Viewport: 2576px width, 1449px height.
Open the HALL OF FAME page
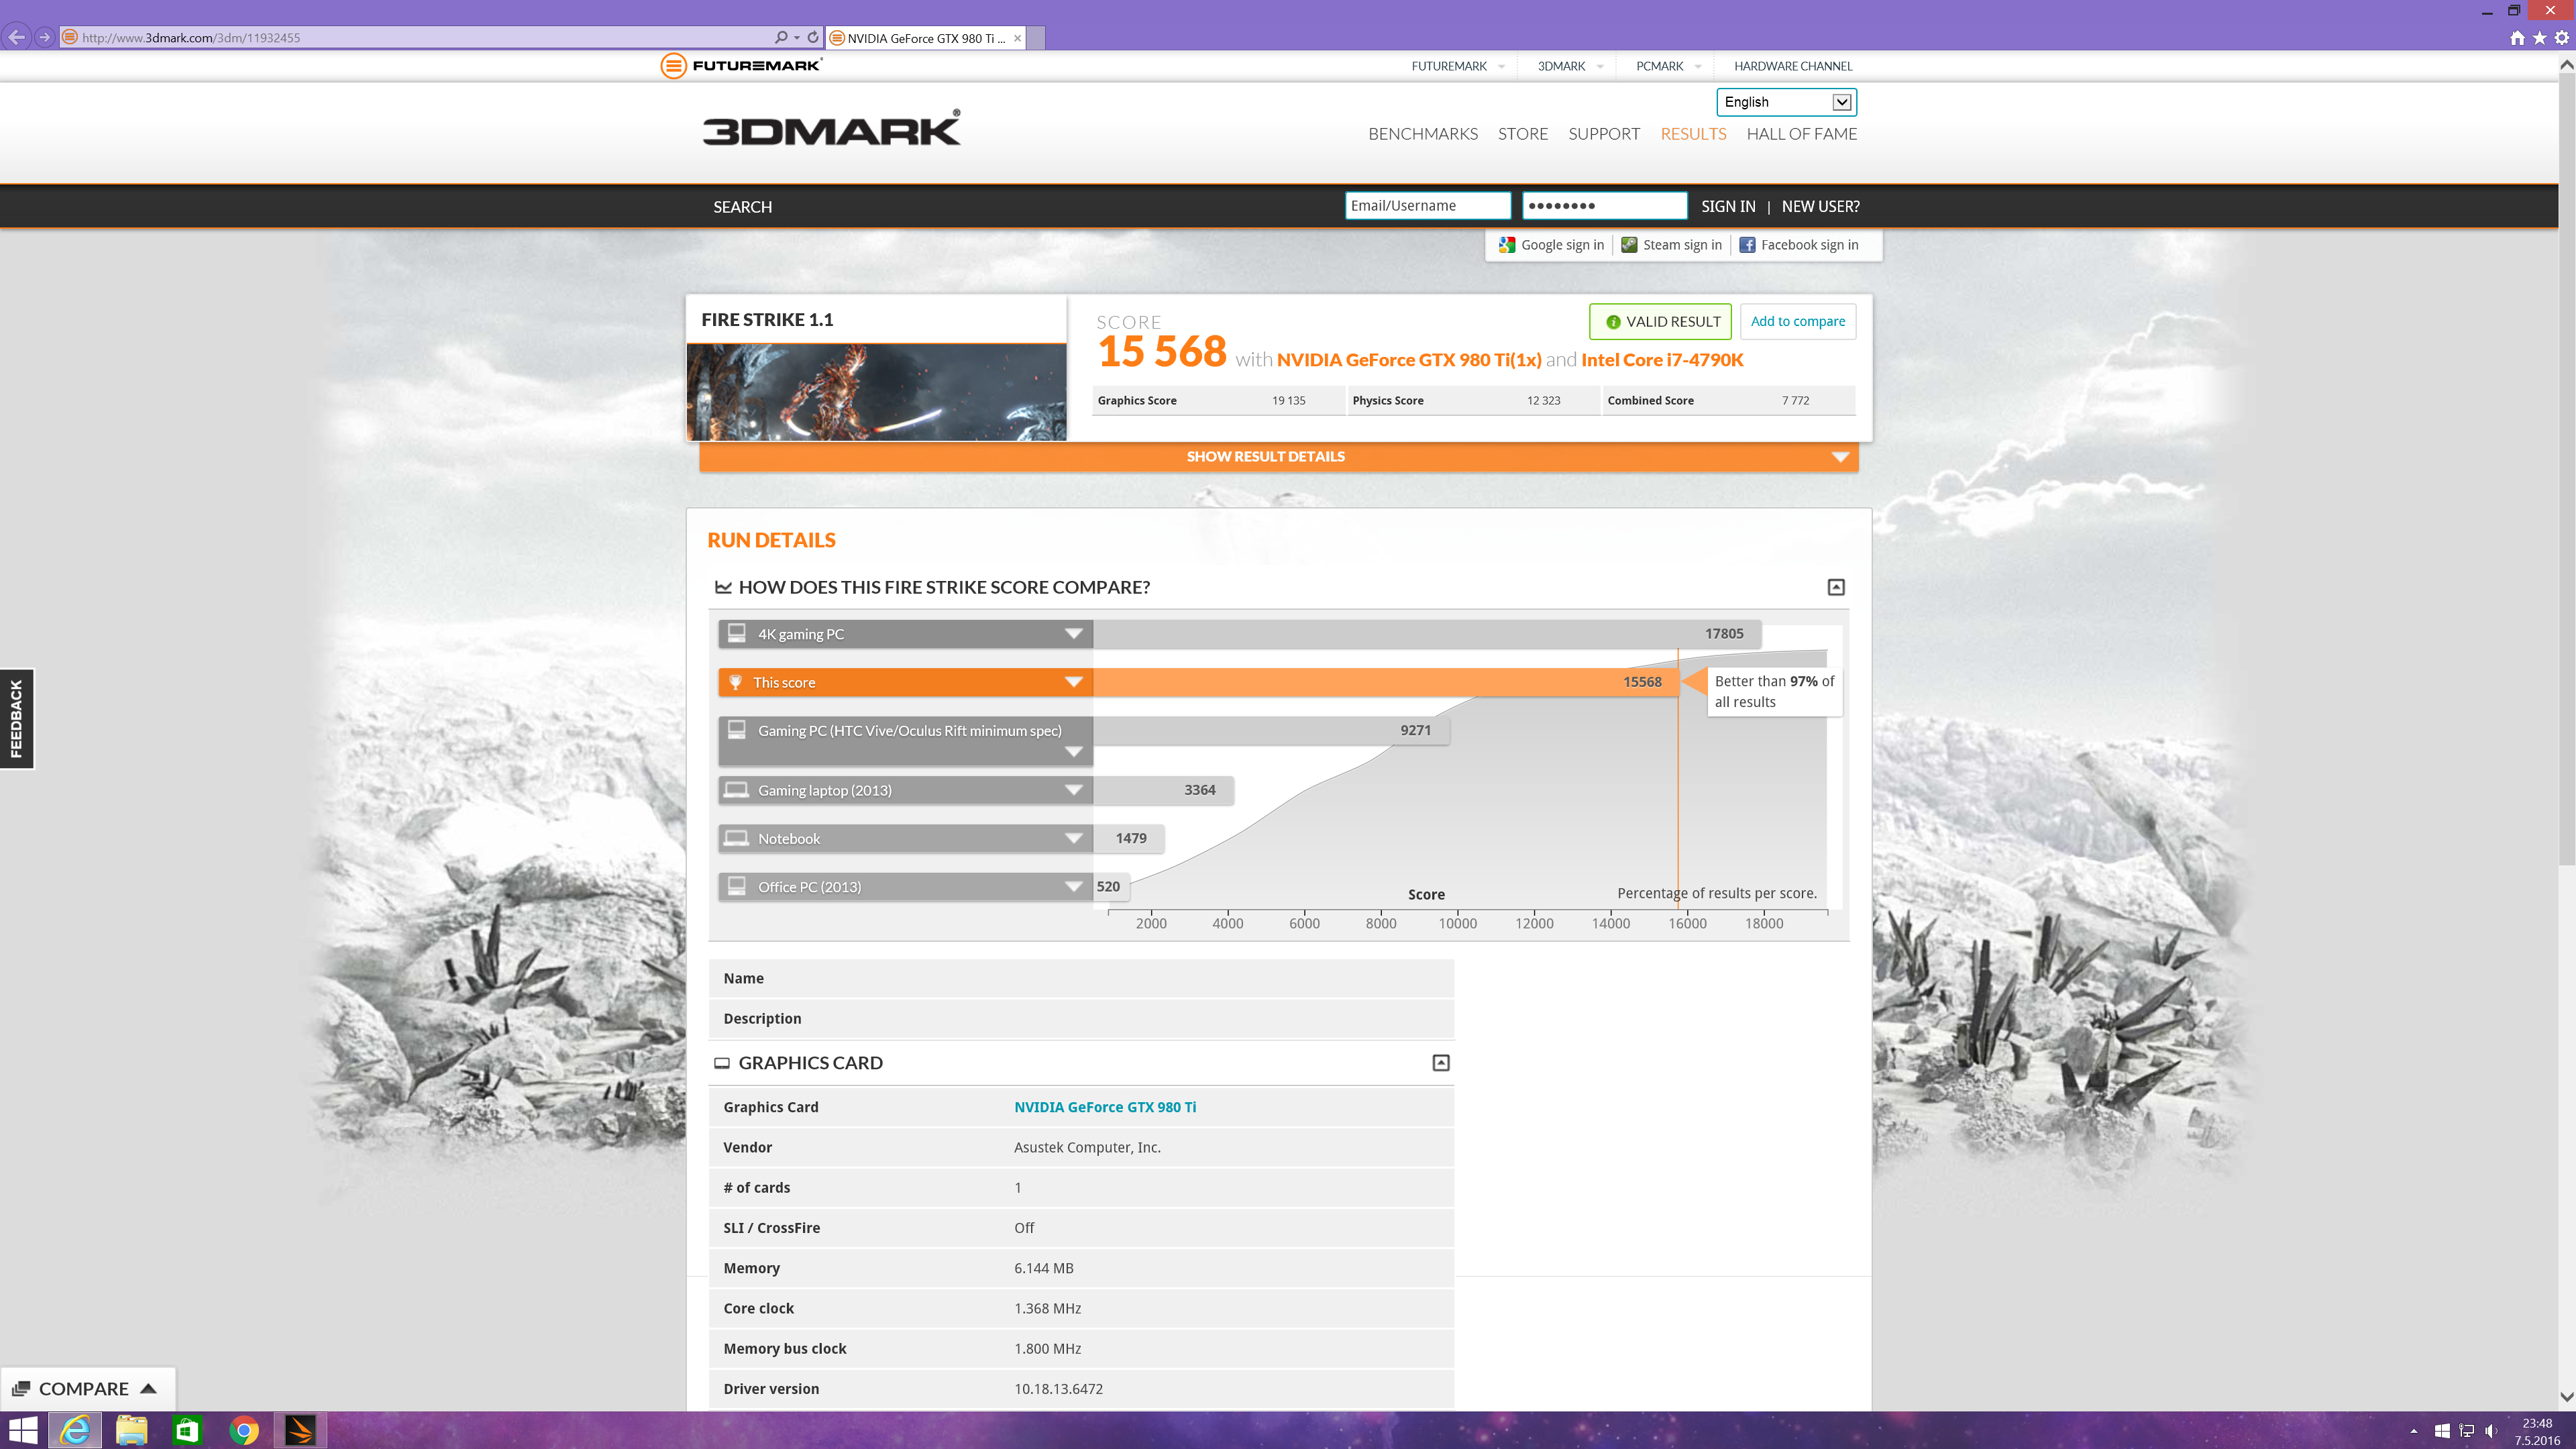tap(1801, 134)
